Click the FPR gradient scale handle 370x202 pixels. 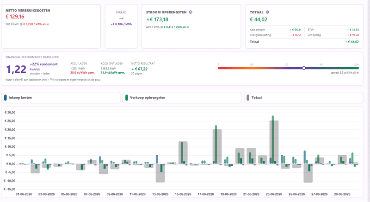[304, 68]
